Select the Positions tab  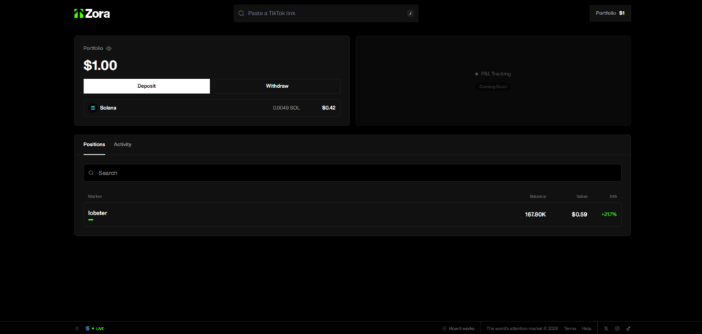(x=94, y=145)
